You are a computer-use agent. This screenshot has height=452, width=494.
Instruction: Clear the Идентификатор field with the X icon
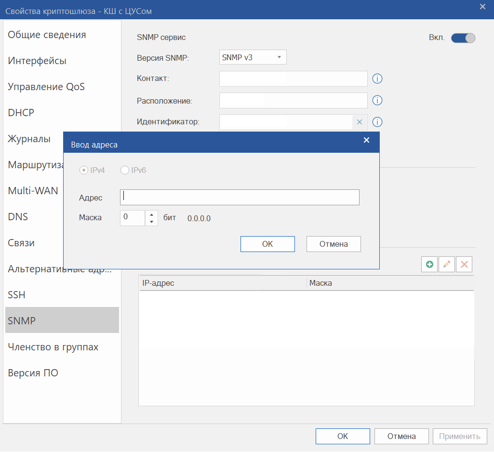[359, 122]
